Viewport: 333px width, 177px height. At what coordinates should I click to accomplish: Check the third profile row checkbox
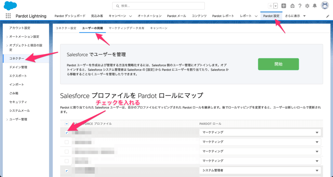67,152
